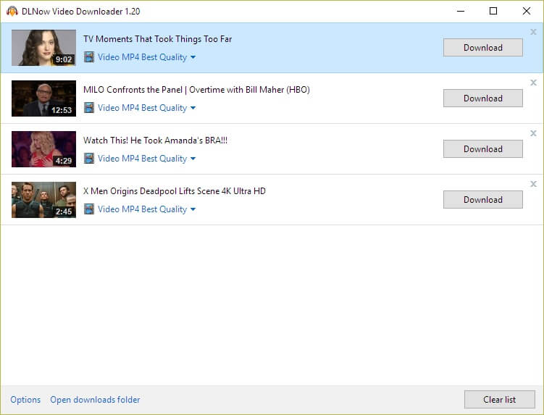
Task: Click the 2:45 Deadpool video thumbnail
Action: click(43, 199)
